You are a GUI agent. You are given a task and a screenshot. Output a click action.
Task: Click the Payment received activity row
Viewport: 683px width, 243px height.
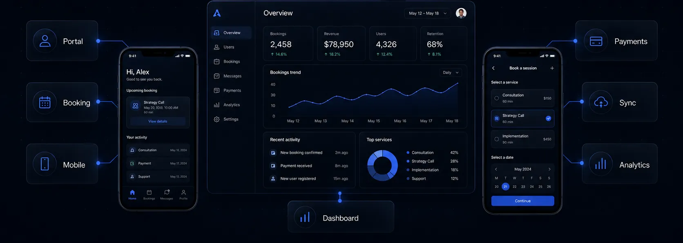point(309,166)
